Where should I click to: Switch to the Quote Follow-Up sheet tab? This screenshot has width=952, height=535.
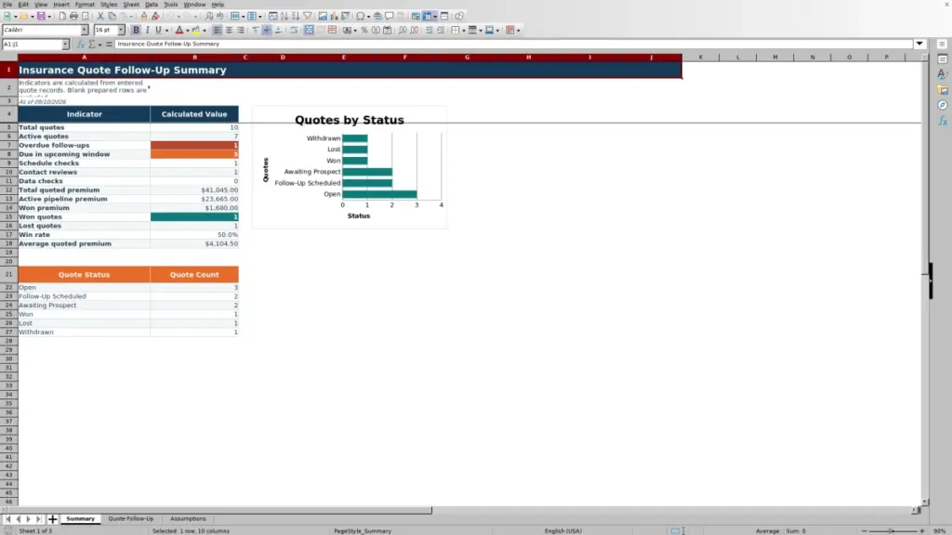[130, 519]
